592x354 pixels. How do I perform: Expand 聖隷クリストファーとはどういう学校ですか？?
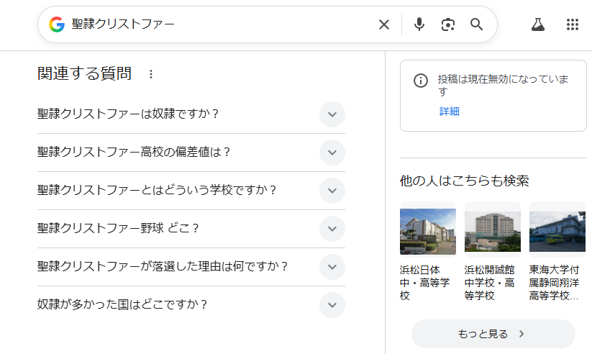coord(332,191)
